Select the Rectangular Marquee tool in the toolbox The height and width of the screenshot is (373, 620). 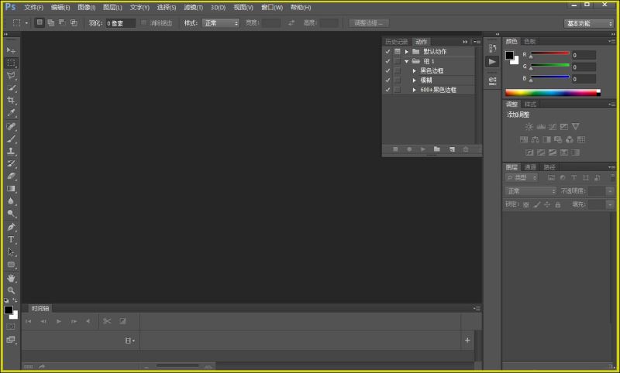(11, 63)
